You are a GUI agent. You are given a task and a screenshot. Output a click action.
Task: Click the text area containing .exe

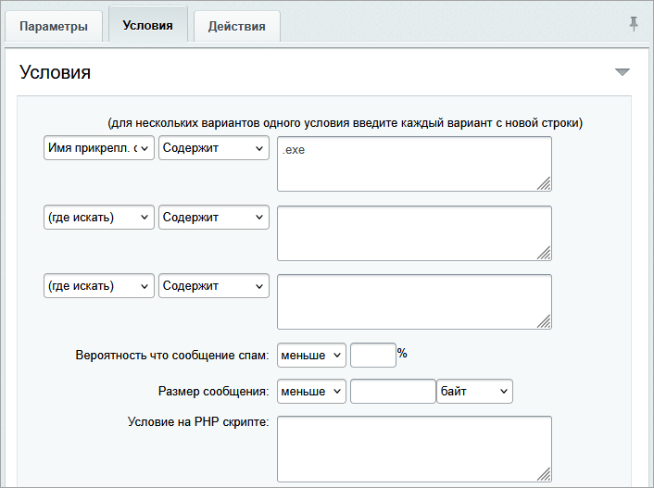[x=413, y=164]
